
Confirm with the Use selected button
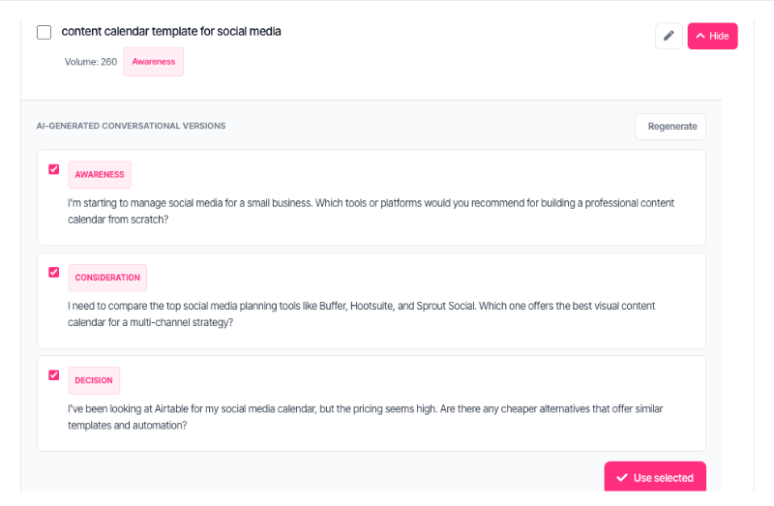(x=655, y=477)
